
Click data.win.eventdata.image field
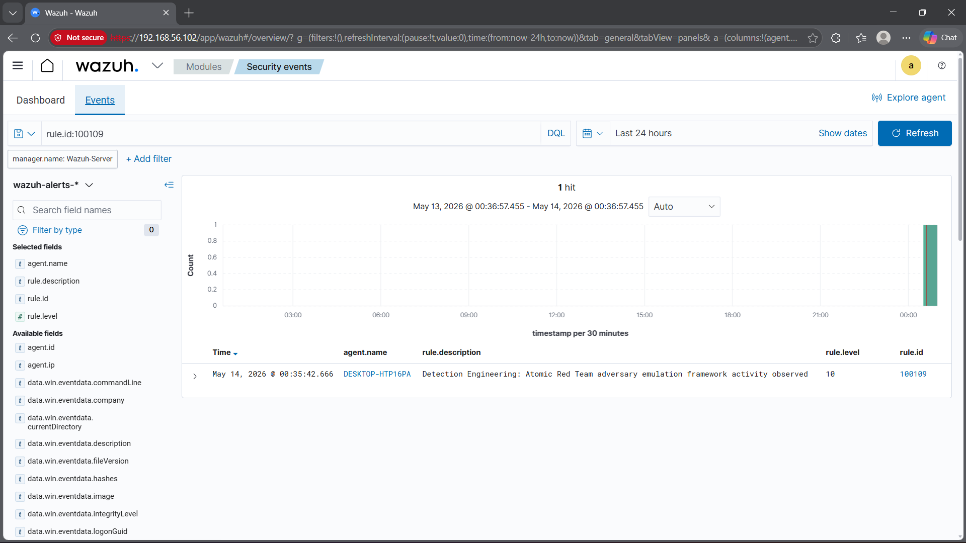click(x=70, y=496)
